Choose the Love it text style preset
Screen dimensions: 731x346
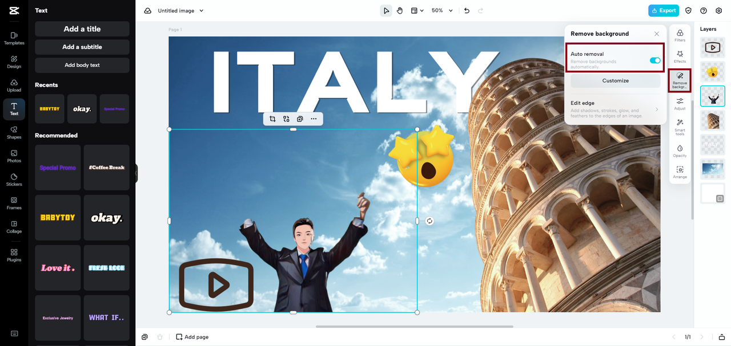(58, 268)
